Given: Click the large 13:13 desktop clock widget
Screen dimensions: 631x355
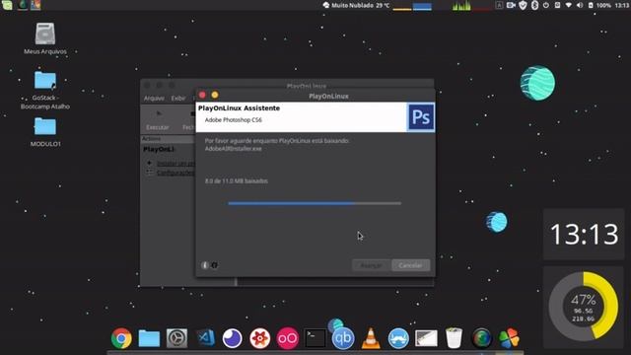Looking at the screenshot, I should (x=584, y=235).
